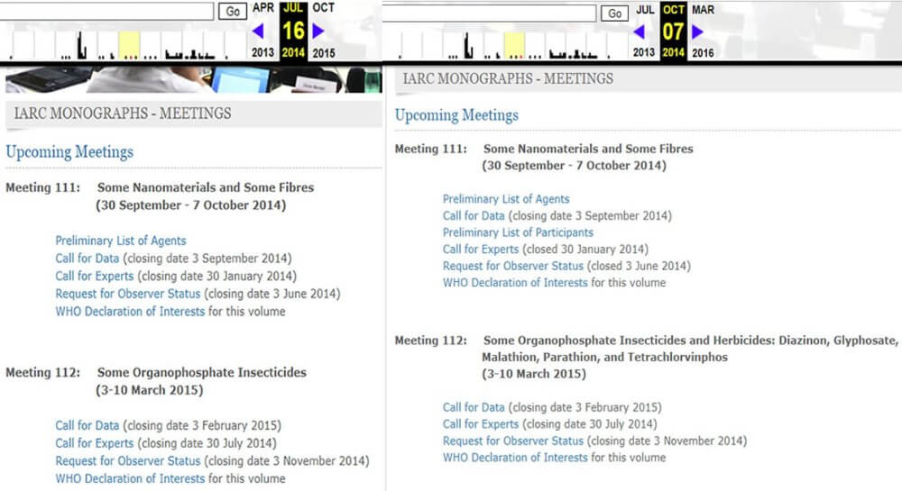Click next capture arrow in right panel
The image size is (902, 491).
tap(697, 32)
